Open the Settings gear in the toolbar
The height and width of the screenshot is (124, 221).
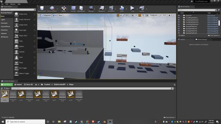[x=91, y=8]
